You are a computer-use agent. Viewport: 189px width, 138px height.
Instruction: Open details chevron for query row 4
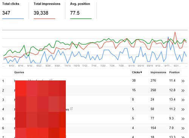(183, 109)
